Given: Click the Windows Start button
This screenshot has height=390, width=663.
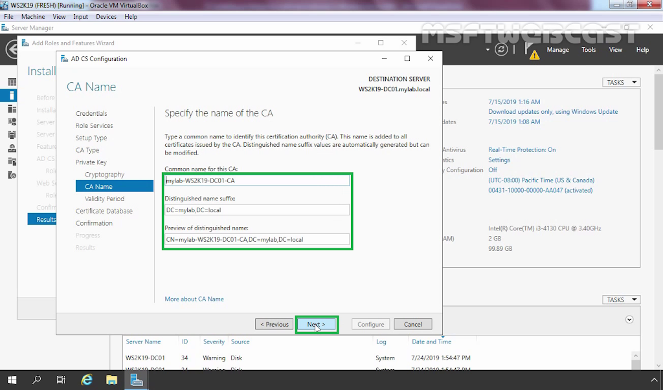Looking at the screenshot, I should [x=12, y=380].
